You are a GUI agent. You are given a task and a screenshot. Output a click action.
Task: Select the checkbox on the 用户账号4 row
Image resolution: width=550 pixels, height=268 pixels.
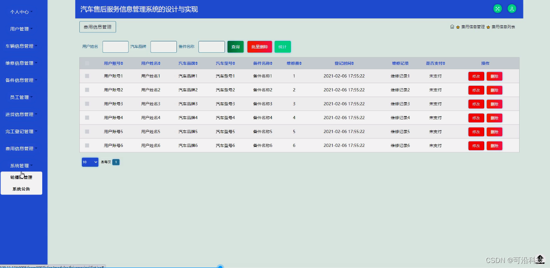click(x=87, y=118)
